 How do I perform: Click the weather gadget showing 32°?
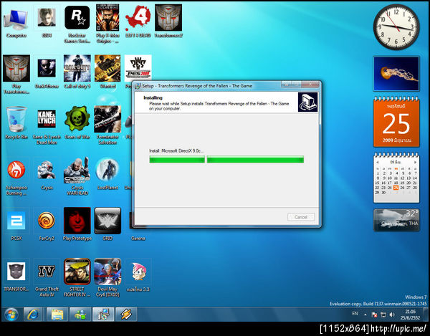coord(396,220)
